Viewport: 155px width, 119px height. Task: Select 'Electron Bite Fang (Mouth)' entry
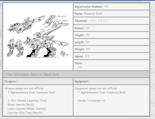25,113
